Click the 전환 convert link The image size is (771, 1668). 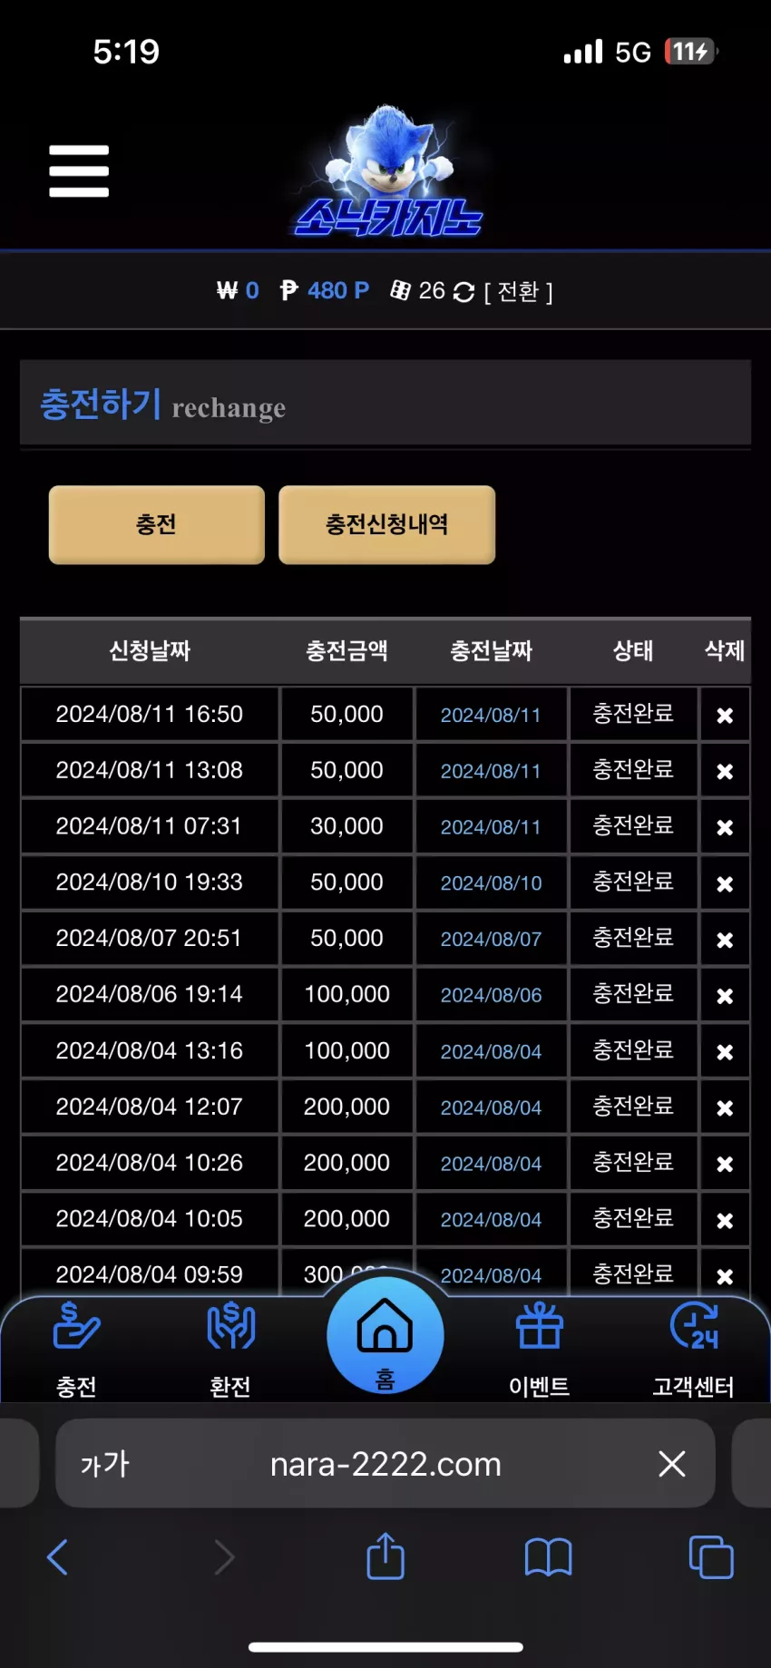coord(518,291)
